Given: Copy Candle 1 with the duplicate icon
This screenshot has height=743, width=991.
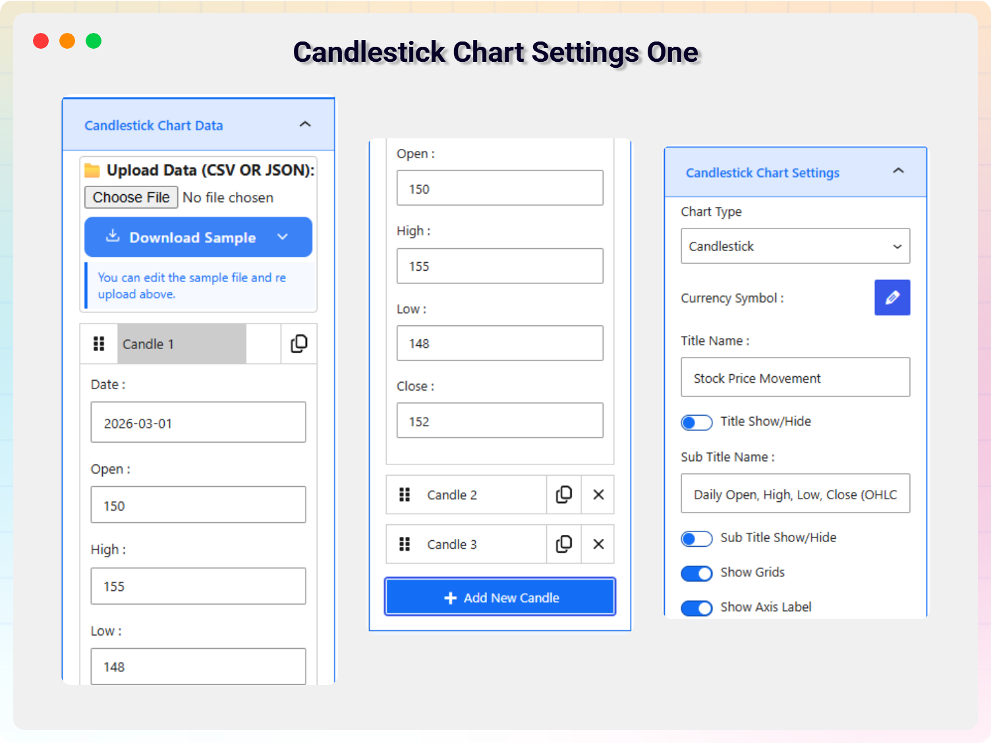Looking at the screenshot, I should pyautogui.click(x=299, y=344).
